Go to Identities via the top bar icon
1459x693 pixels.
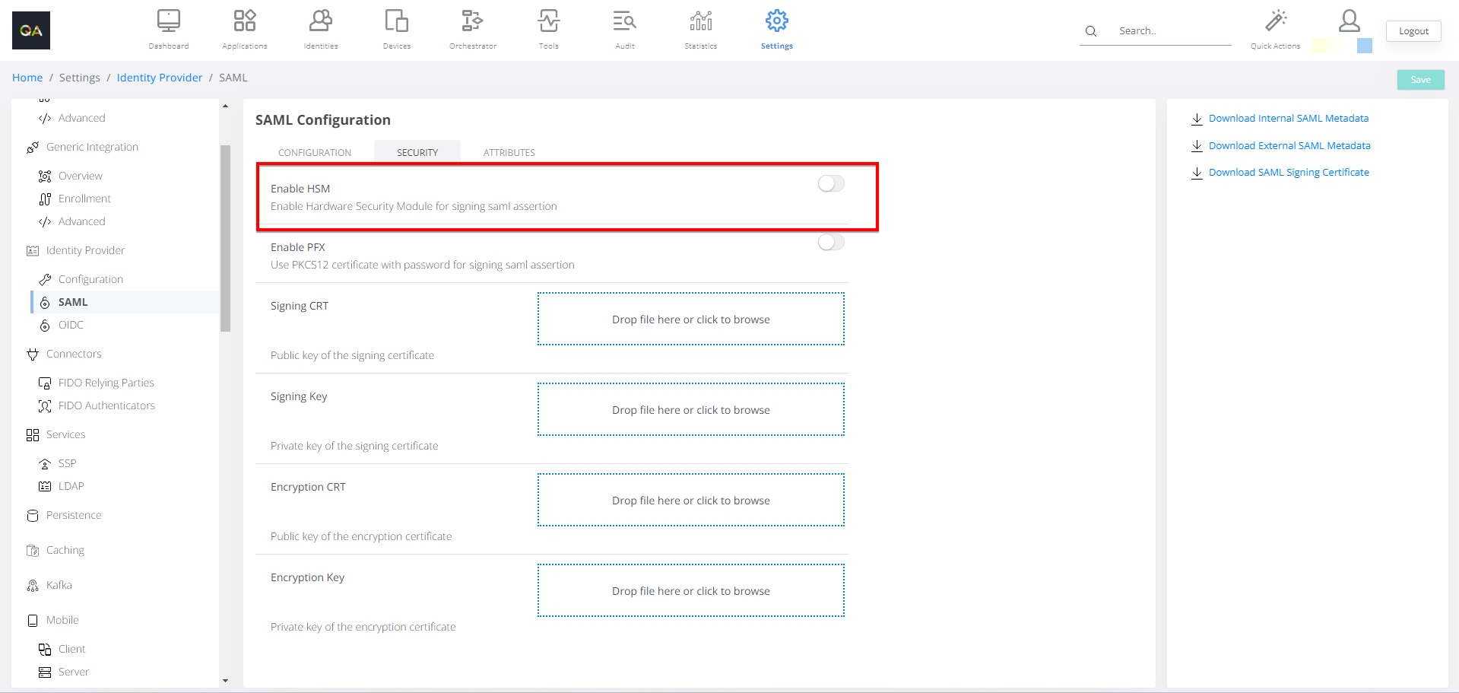coord(320,21)
